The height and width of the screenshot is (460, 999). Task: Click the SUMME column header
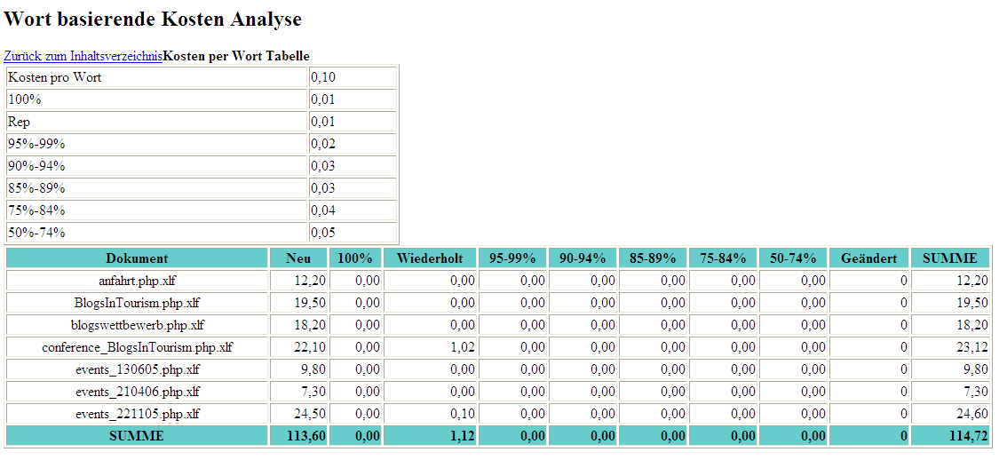click(x=949, y=258)
